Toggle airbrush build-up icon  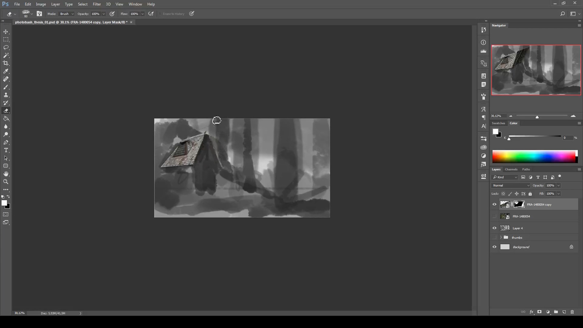click(151, 14)
